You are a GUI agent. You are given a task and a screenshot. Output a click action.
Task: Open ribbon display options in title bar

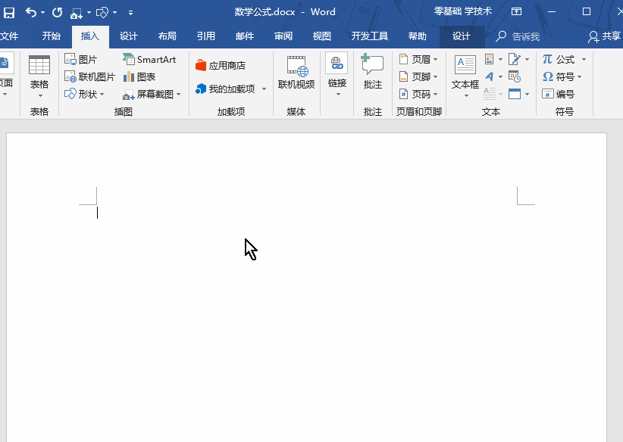pos(516,11)
